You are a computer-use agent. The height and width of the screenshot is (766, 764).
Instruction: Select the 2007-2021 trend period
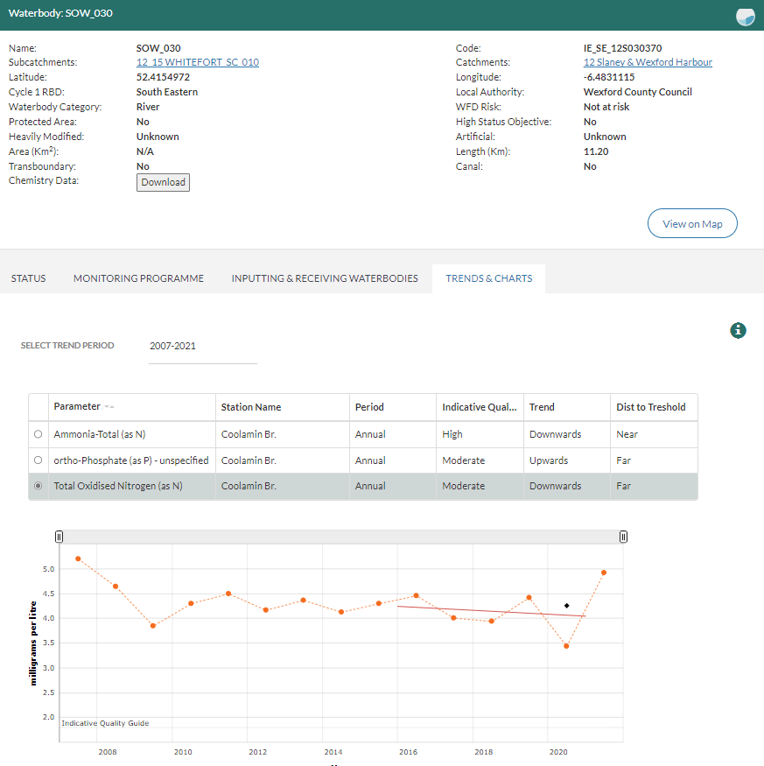(202, 346)
